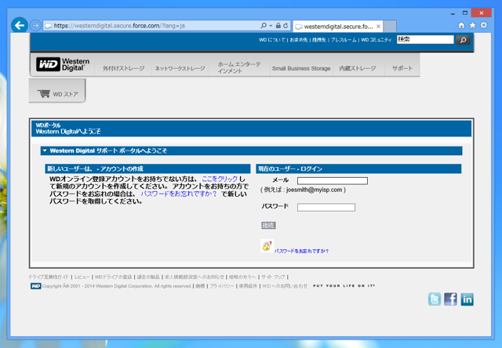Open the 過去の製品 footer link
Viewport: 502px width, 348px height.
[148, 277]
